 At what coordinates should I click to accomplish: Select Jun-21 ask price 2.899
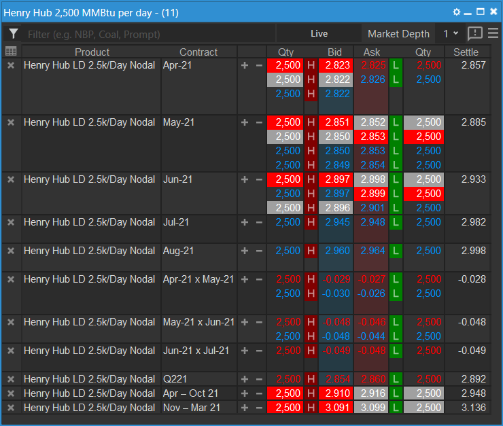click(x=371, y=194)
